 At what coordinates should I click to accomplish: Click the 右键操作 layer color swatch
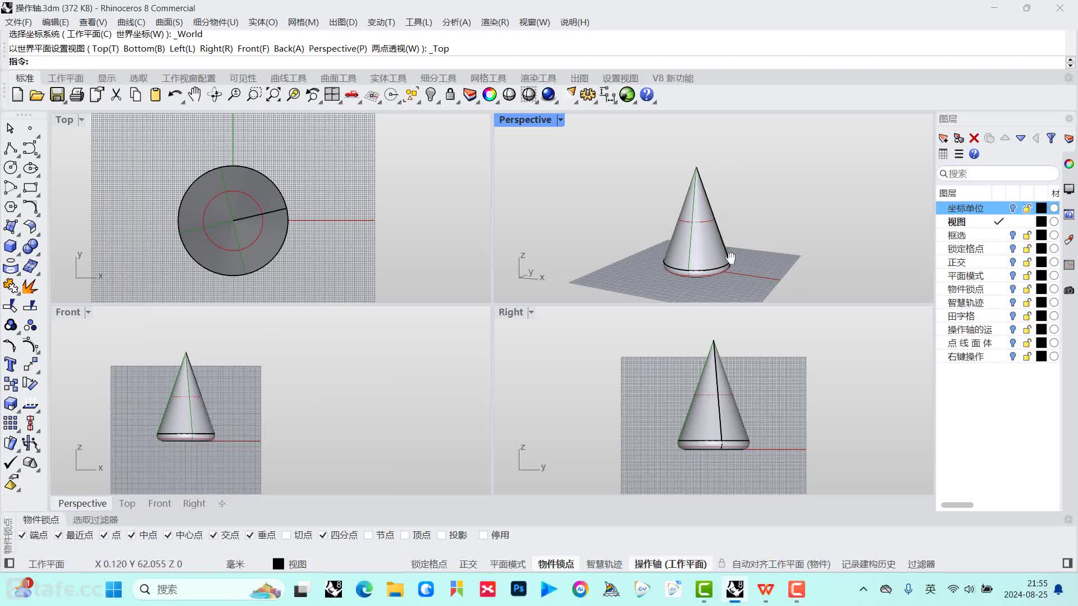pyautogui.click(x=1042, y=356)
